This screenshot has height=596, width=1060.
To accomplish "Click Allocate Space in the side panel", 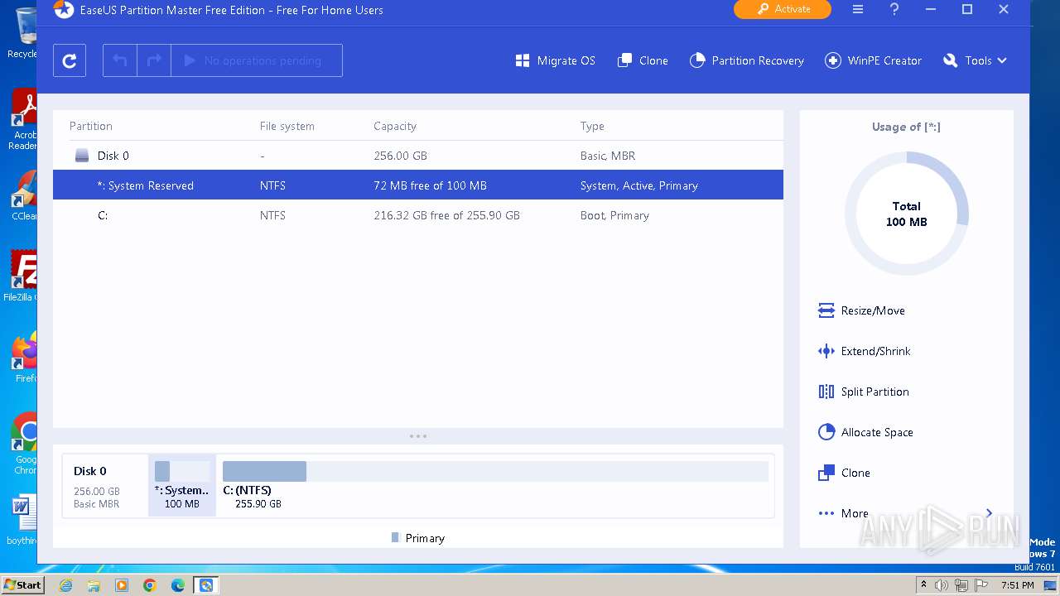I will (866, 432).
